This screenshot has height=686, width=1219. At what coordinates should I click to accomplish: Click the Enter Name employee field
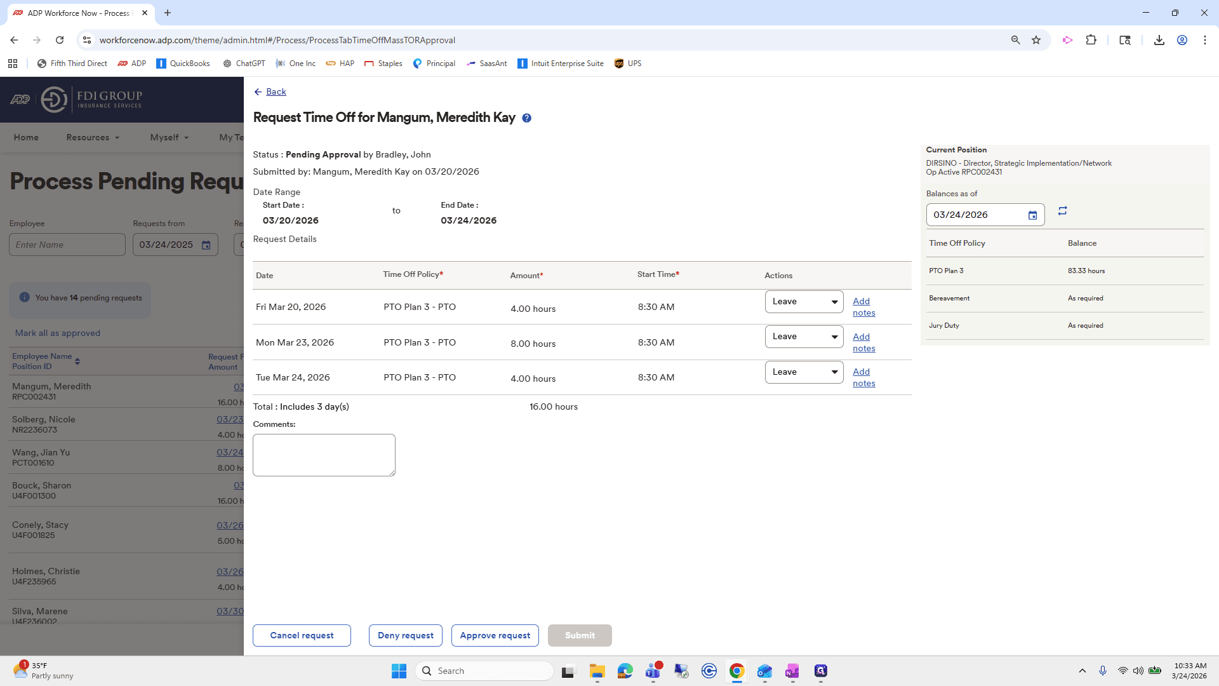click(67, 245)
